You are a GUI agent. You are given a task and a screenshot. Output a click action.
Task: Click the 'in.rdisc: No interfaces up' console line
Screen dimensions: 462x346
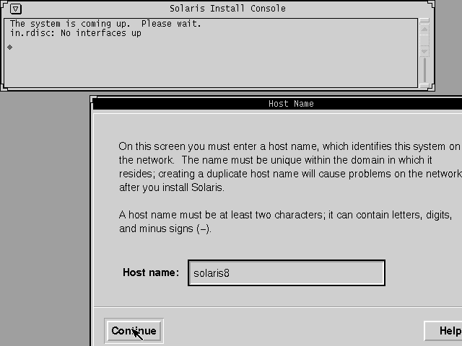tap(76, 33)
